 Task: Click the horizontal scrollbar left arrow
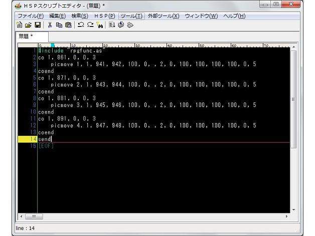(x=21, y=216)
